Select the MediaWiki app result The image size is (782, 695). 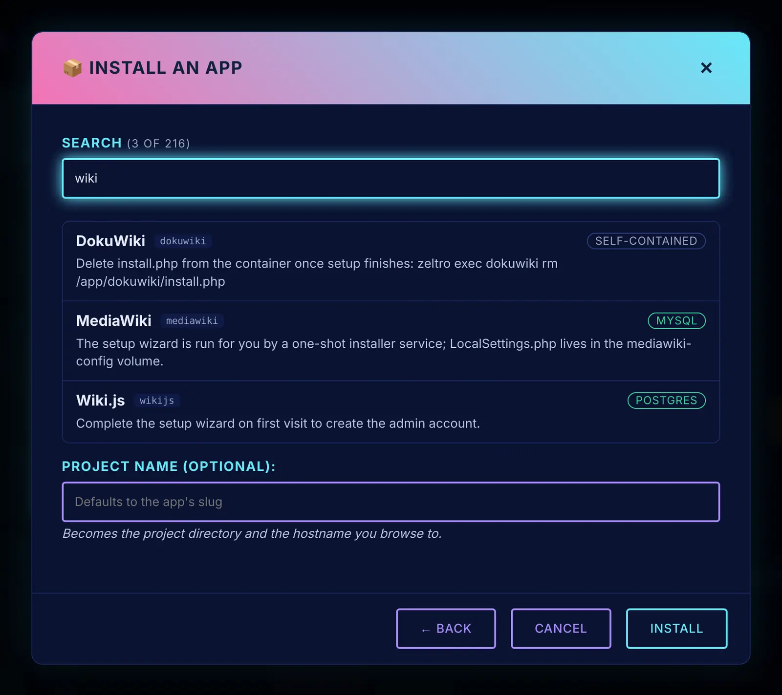click(391, 341)
